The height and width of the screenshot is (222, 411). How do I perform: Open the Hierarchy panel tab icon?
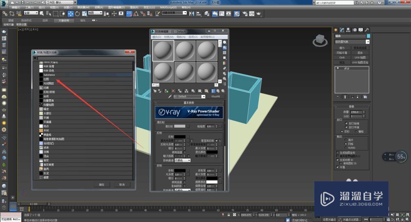point(349,30)
